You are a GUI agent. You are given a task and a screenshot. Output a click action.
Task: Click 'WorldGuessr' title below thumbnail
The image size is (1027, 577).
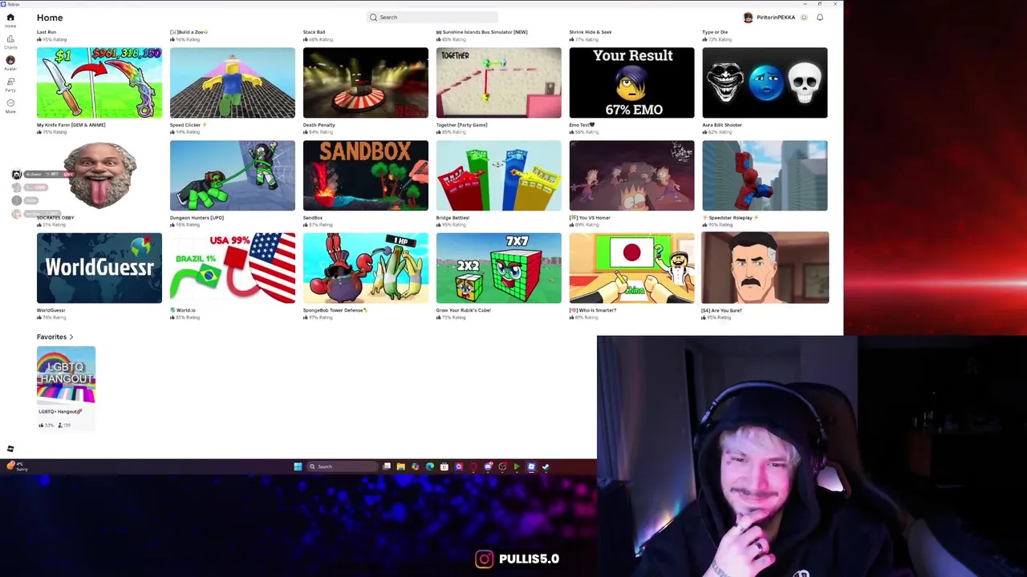tap(51, 310)
